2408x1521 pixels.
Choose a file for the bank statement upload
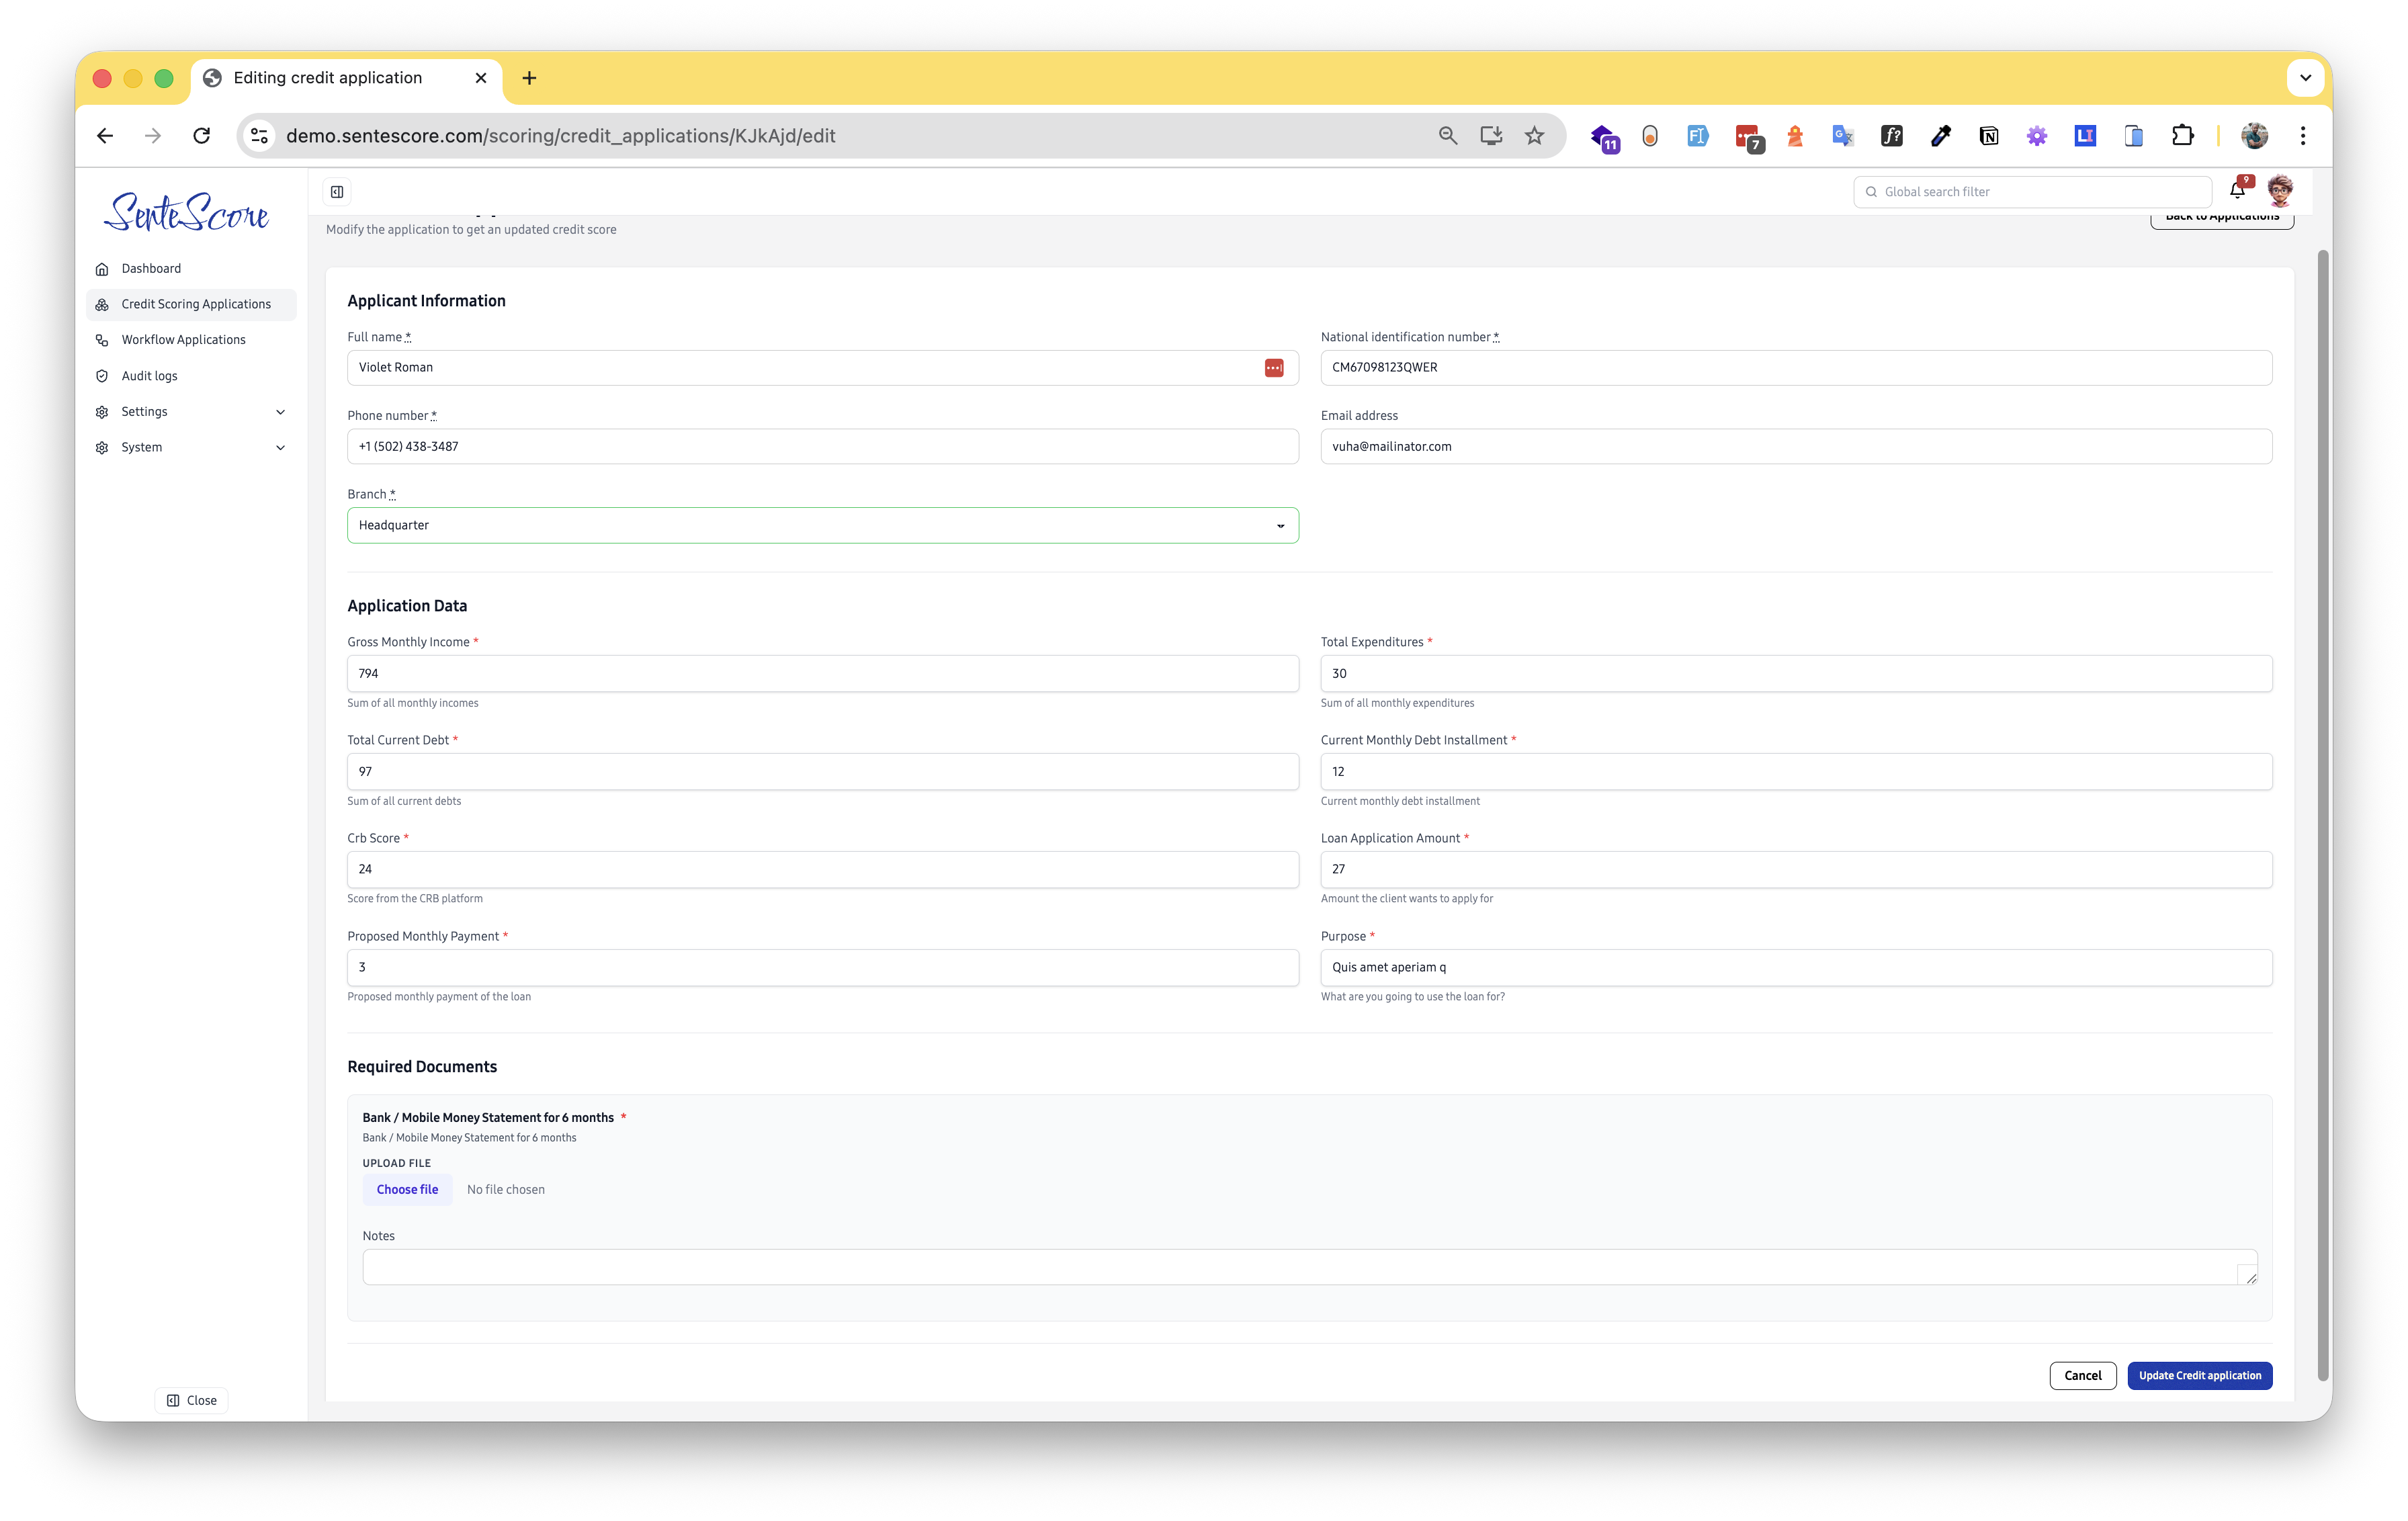pyautogui.click(x=407, y=1189)
